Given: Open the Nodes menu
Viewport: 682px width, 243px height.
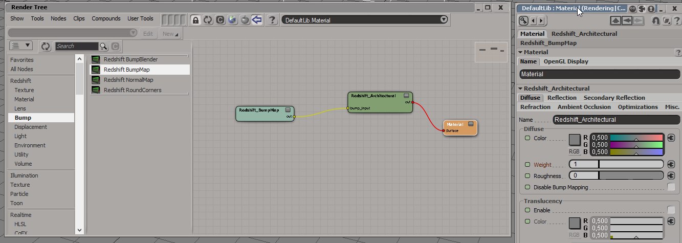Looking at the screenshot, I should click(x=58, y=18).
